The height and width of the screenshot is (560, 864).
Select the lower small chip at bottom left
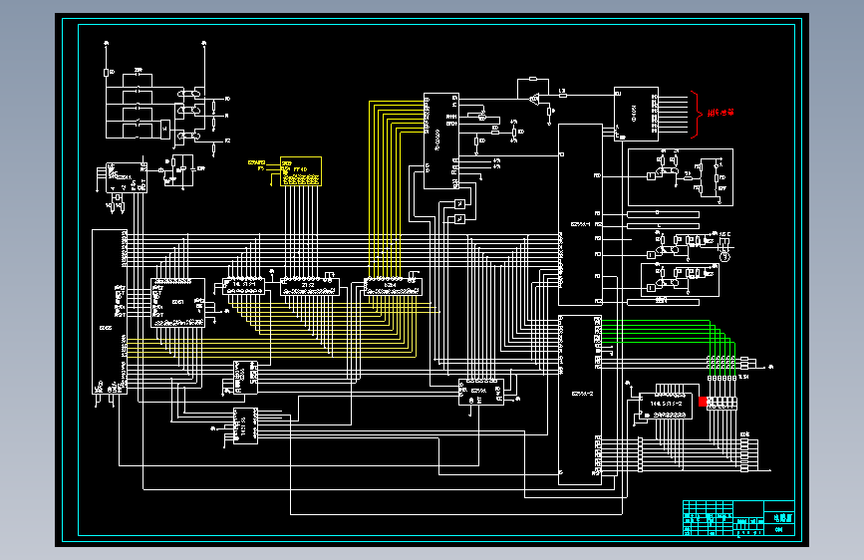click(x=245, y=426)
